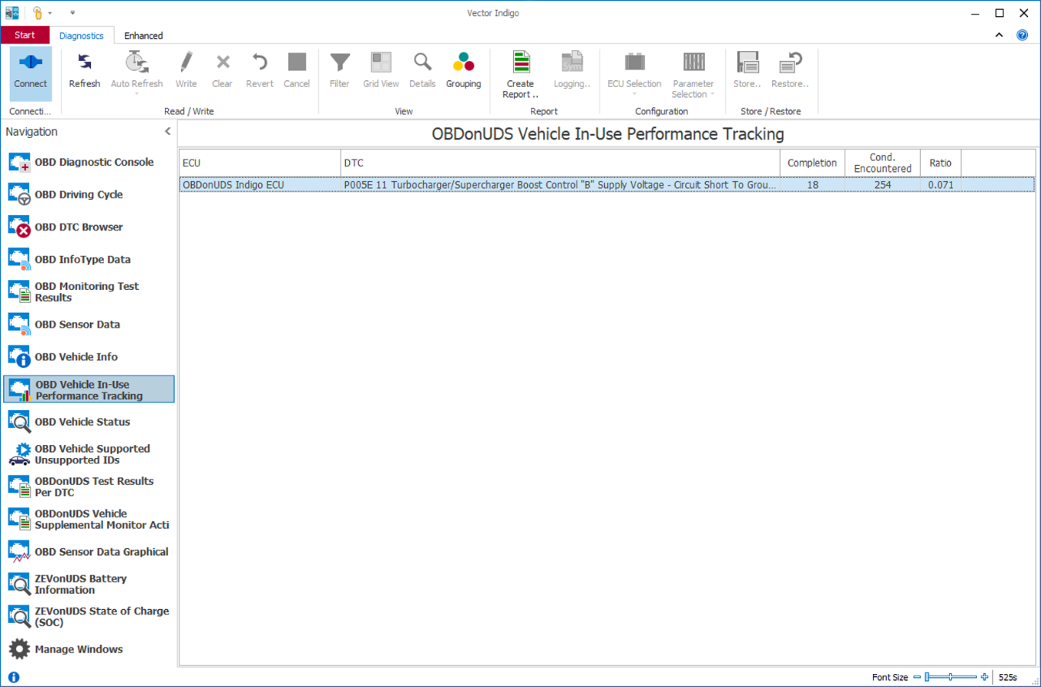Adjust the Font Size slider
The width and height of the screenshot is (1041, 687).
(x=951, y=677)
